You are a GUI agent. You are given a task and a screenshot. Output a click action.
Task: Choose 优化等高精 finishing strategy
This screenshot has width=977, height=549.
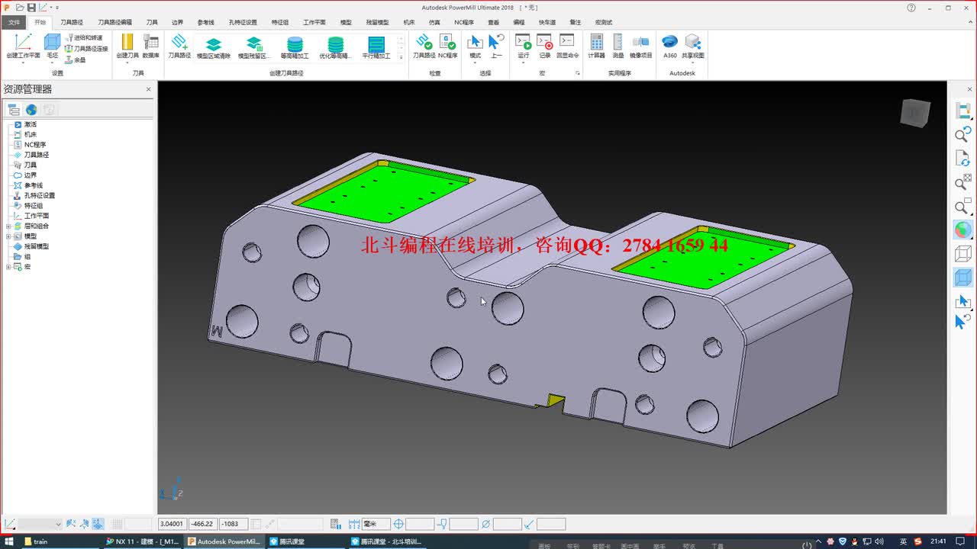click(335, 47)
